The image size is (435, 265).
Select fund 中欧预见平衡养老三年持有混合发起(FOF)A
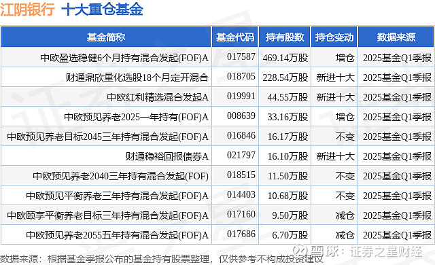117,196
